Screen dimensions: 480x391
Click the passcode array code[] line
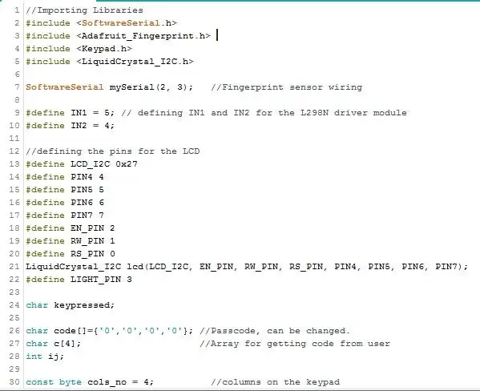(110, 331)
